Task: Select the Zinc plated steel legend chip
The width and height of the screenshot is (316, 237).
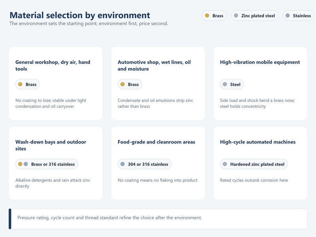Action: click(x=254, y=15)
